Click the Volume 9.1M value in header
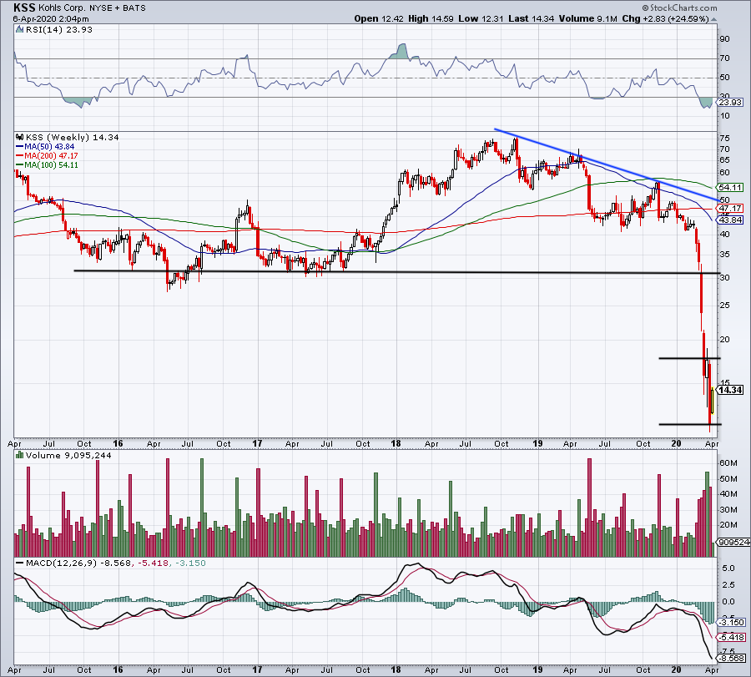751x677 pixels. click(x=587, y=18)
